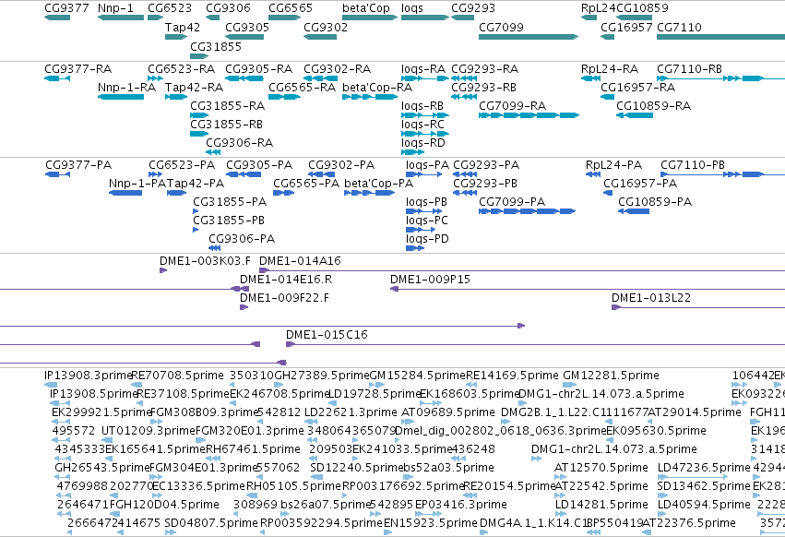Select the Nnp-1-RA transcript bar
The image size is (785, 537).
[121, 97]
